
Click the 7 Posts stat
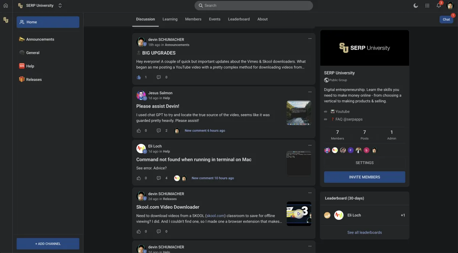click(364, 135)
